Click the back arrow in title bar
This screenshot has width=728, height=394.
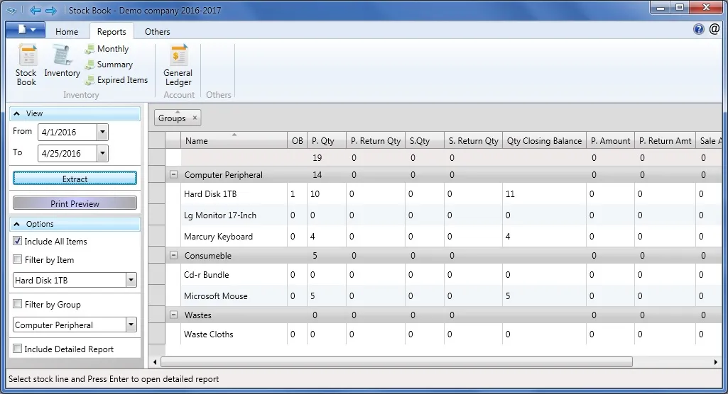pyautogui.click(x=35, y=10)
